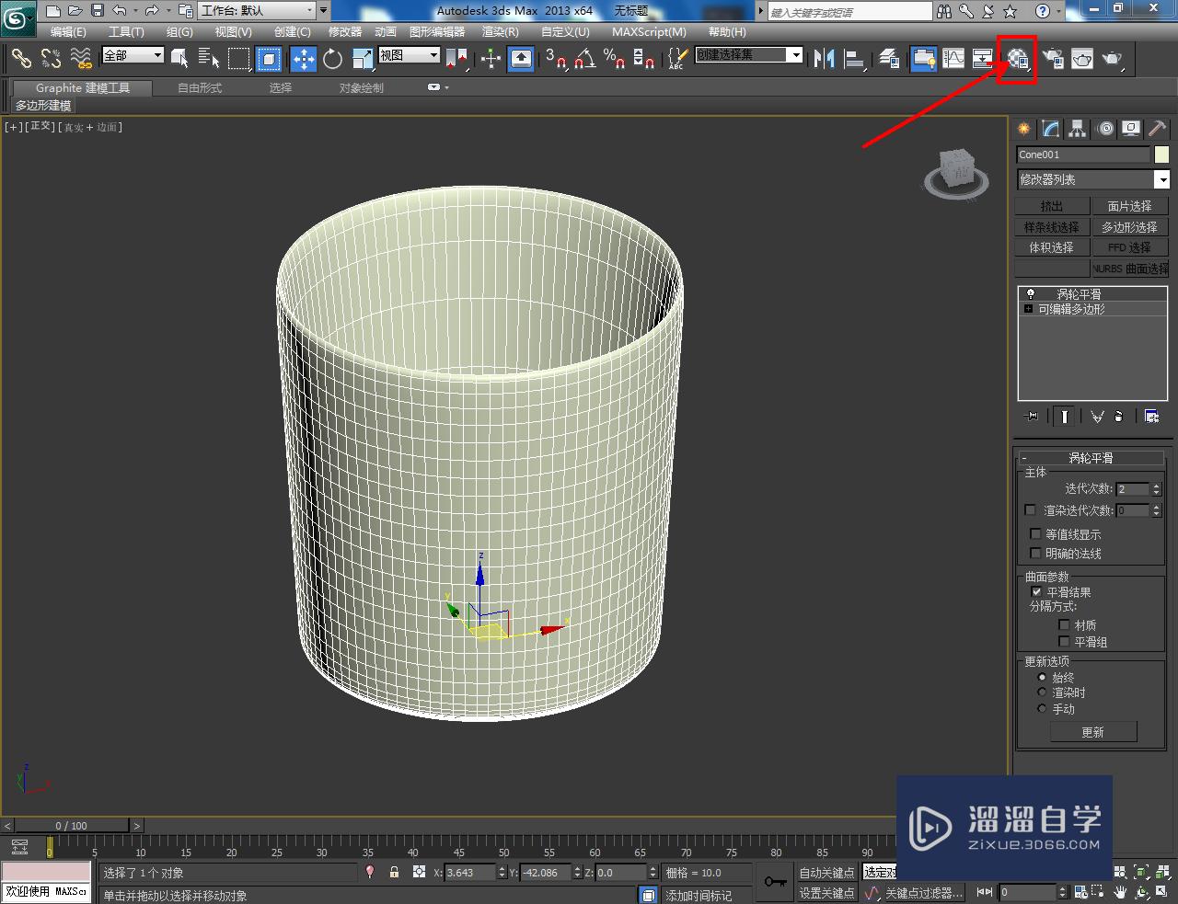1178x904 pixels.
Task: Click the time slider 0 / 100
Action: coord(72,826)
